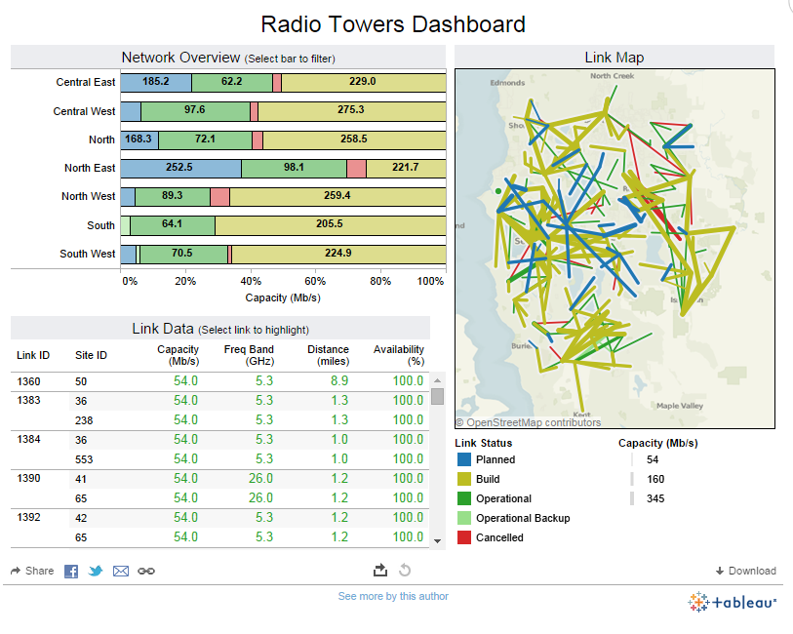Select the Build olive legend swatch

point(463,479)
